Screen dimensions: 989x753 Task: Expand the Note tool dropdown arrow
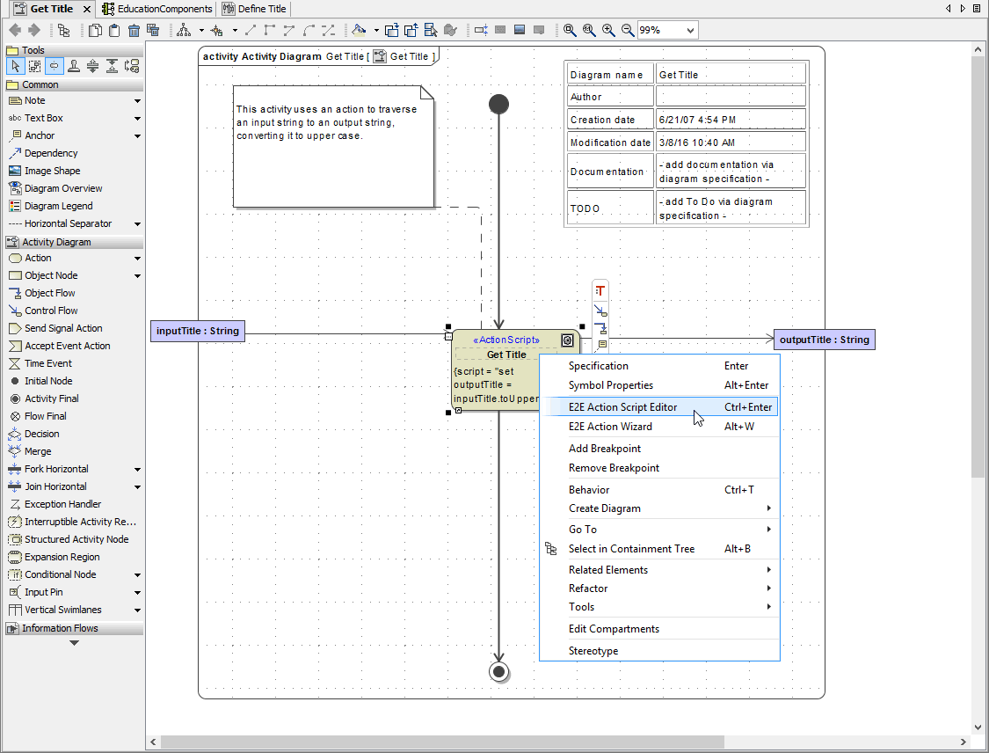tap(136, 100)
